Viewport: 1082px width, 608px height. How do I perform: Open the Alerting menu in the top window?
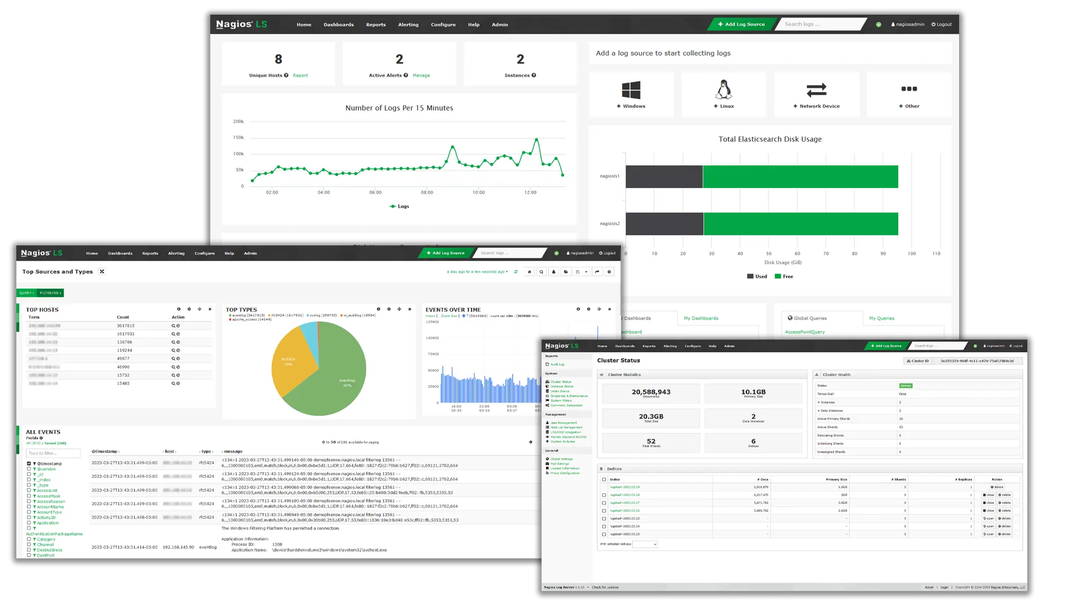pyautogui.click(x=408, y=25)
